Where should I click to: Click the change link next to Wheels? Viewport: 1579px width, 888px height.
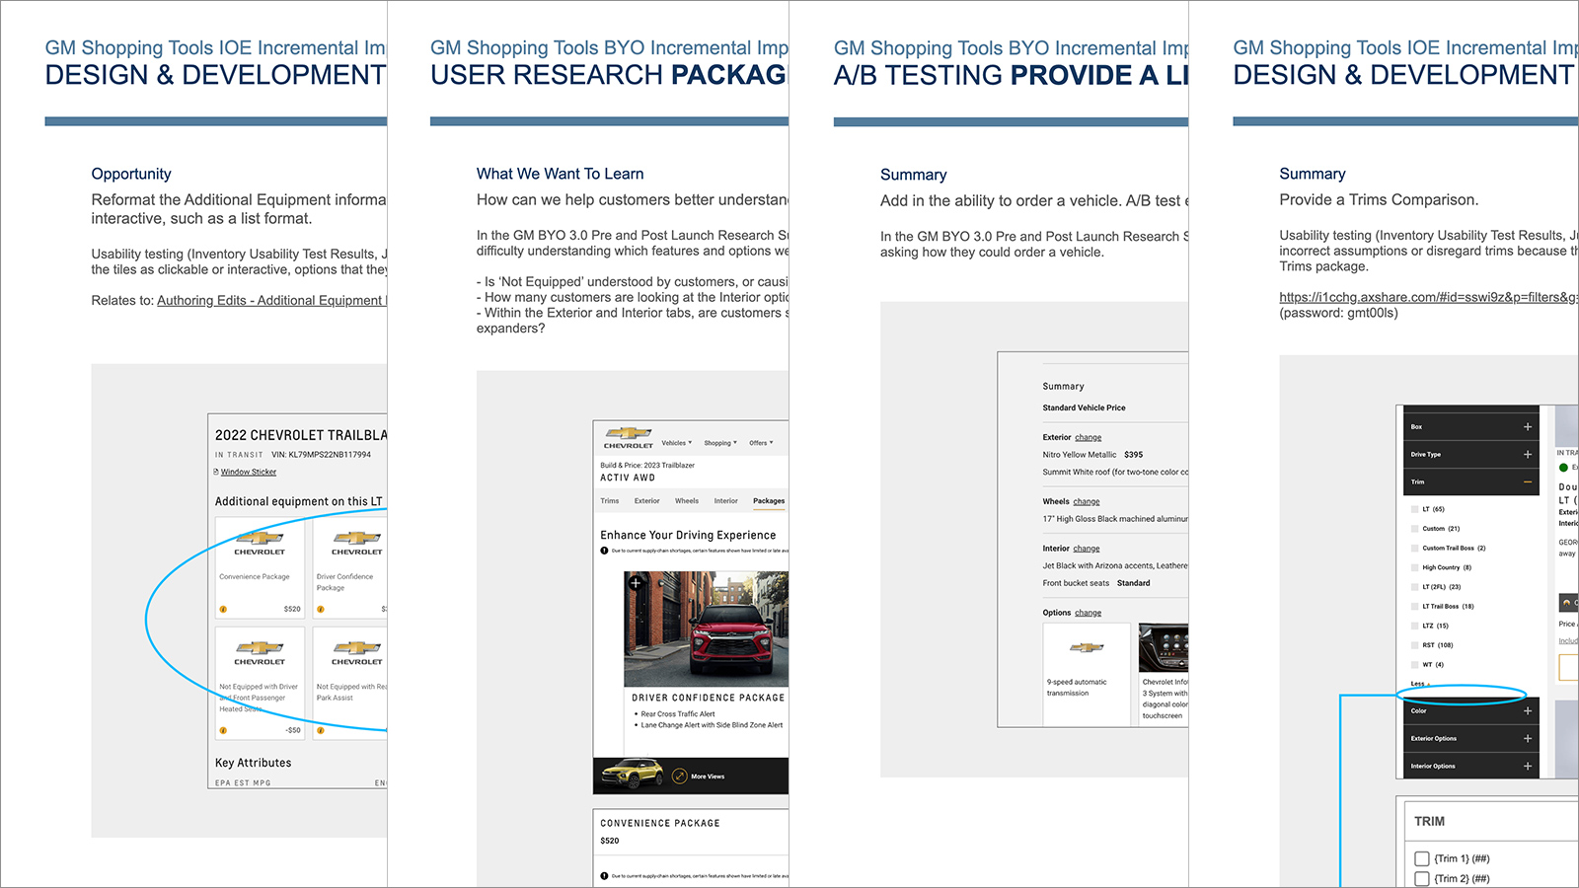point(1086,502)
